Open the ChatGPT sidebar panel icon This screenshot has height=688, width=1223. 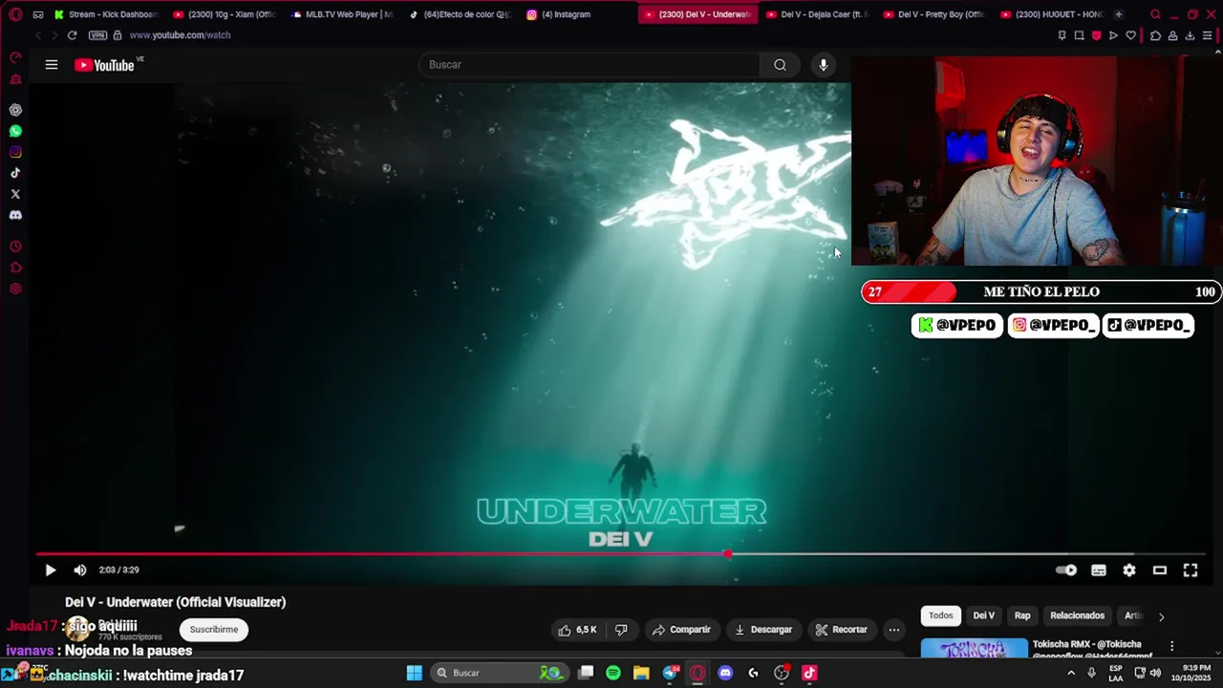15,110
